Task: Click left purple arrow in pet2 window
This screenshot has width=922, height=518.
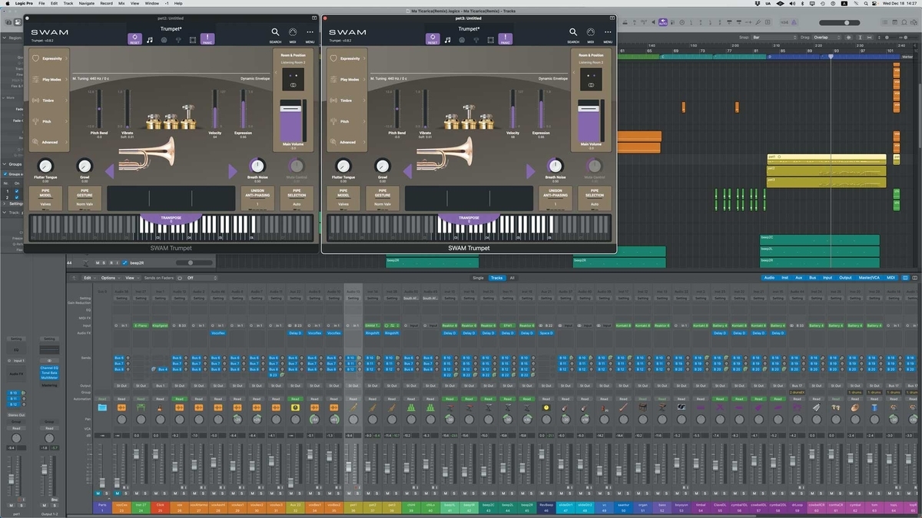Action: pos(110,171)
